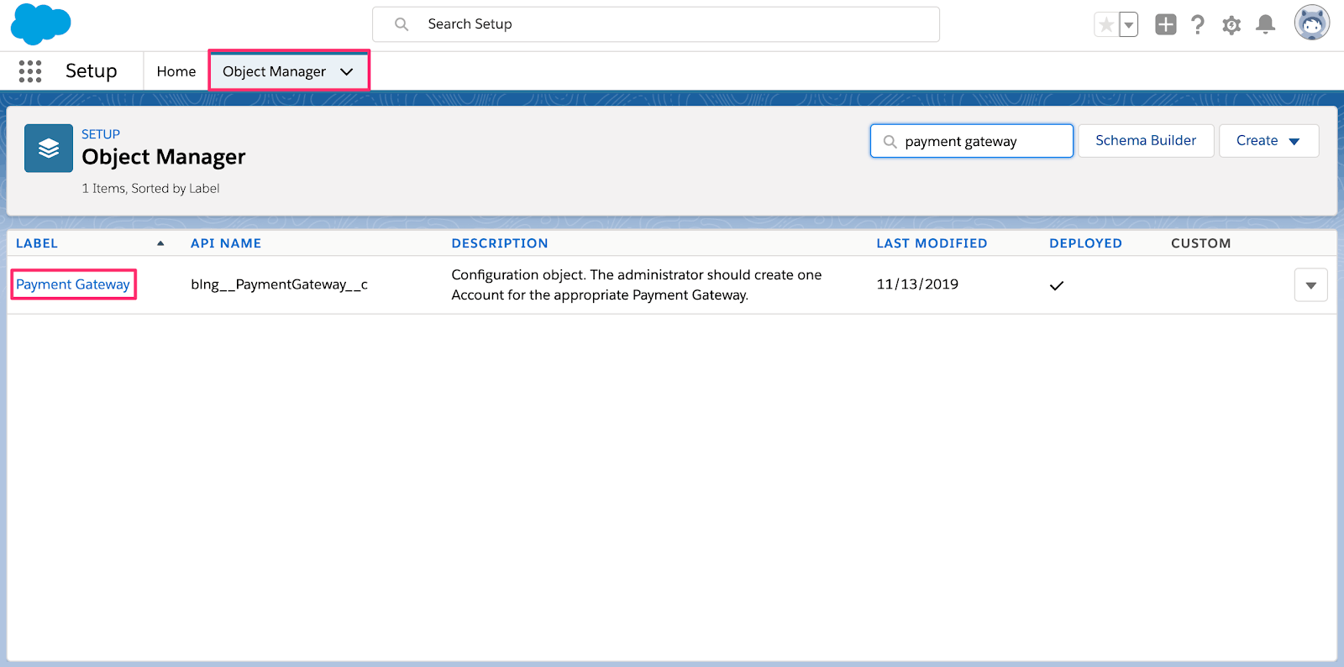Screen dimensions: 1344x667
Task: Click the '1 Items, Sorted by Label' text
Action: [x=150, y=189]
